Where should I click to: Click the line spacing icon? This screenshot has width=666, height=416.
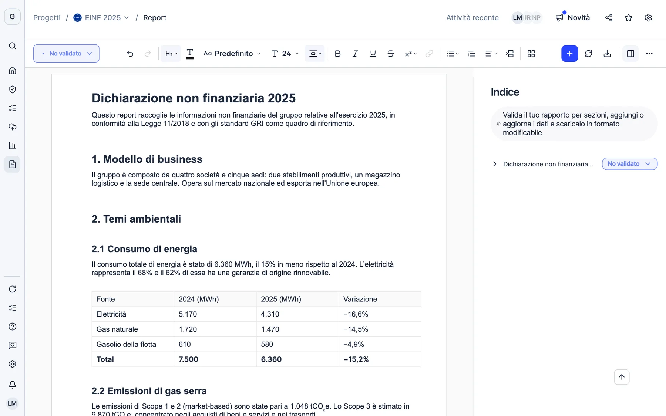[x=471, y=54]
